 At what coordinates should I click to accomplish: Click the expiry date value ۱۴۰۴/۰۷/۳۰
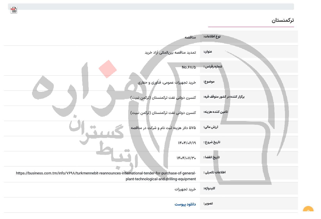coord(186,158)
